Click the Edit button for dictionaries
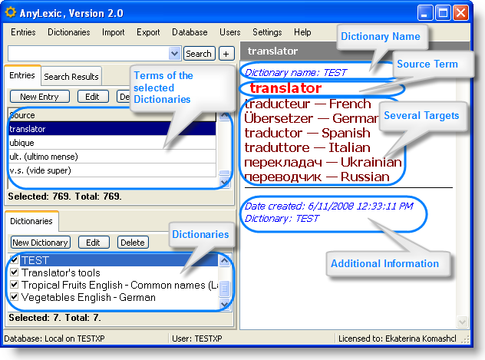Screen dimensions: 485x360 94,242
